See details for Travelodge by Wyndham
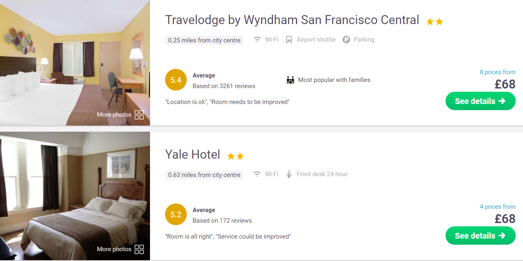 pyautogui.click(x=480, y=101)
